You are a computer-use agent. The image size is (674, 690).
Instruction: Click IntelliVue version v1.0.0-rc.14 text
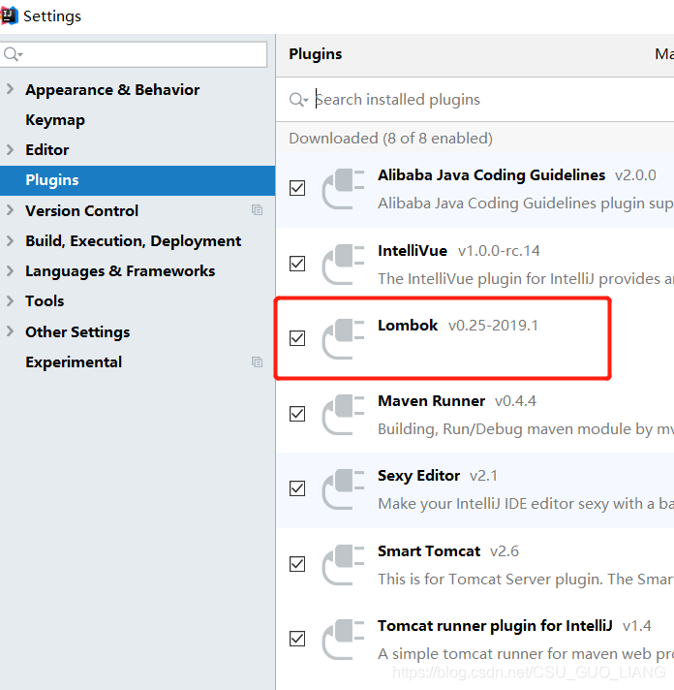coord(499,251)
